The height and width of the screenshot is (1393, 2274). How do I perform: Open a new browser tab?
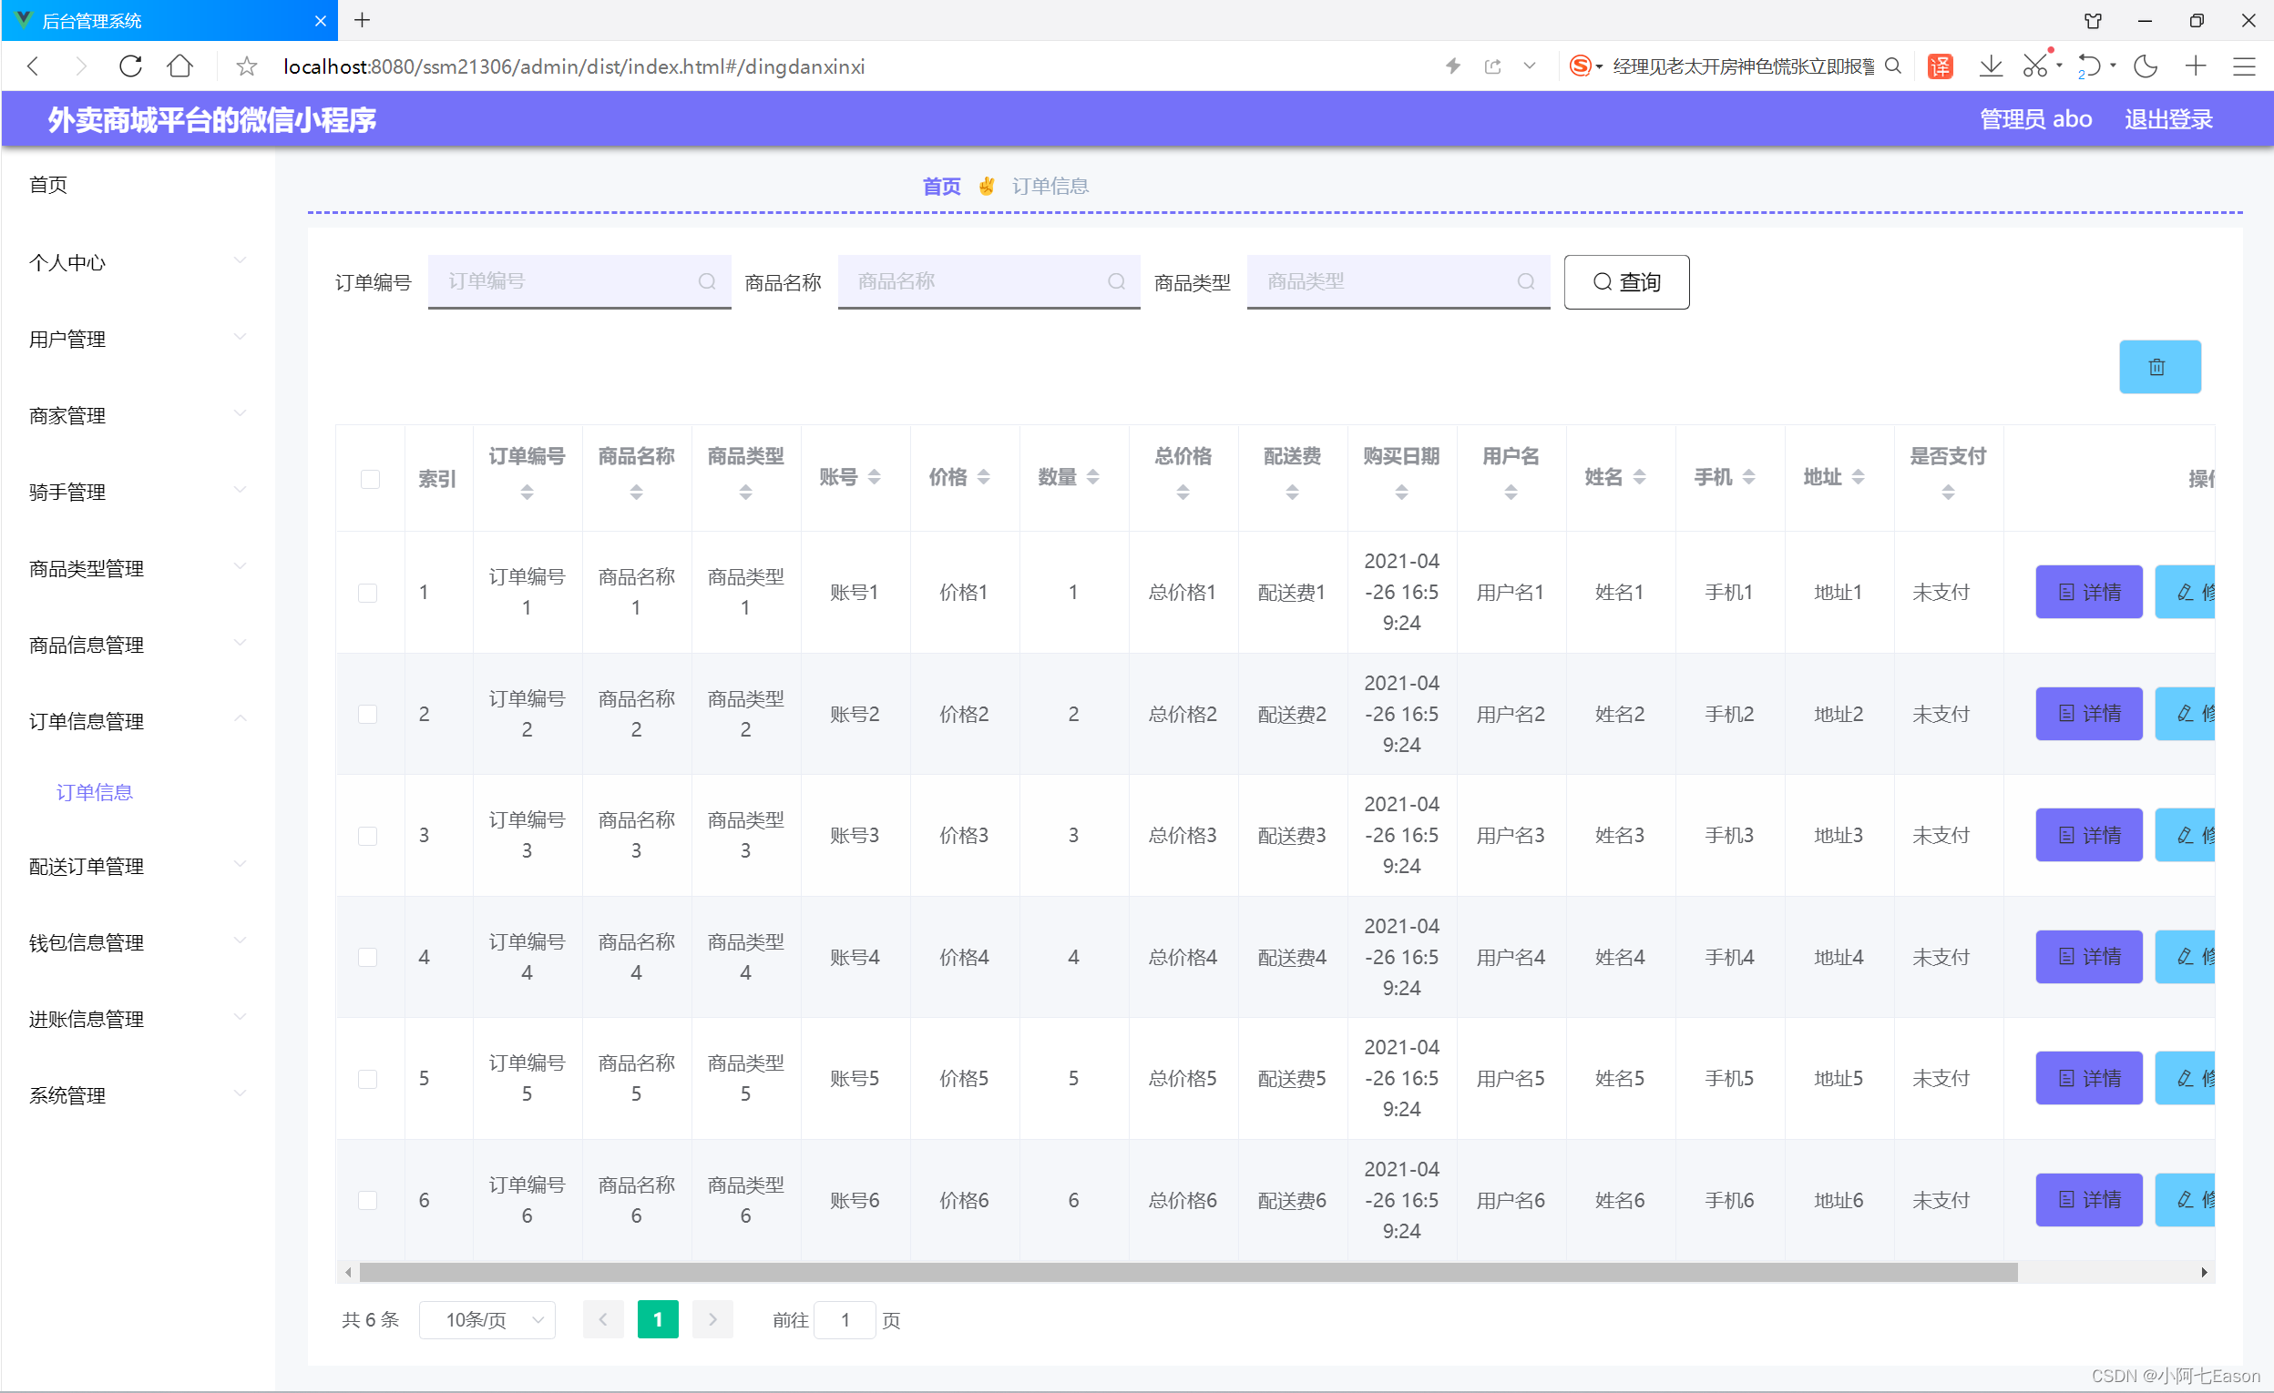[x=363, y=20]
